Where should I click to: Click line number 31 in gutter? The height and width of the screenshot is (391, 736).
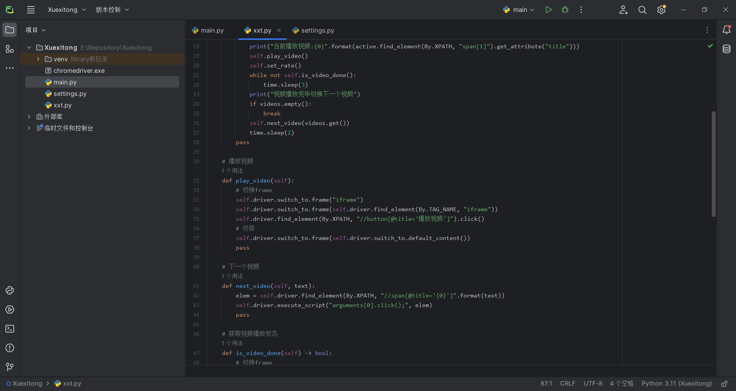[x=196, y=181]
